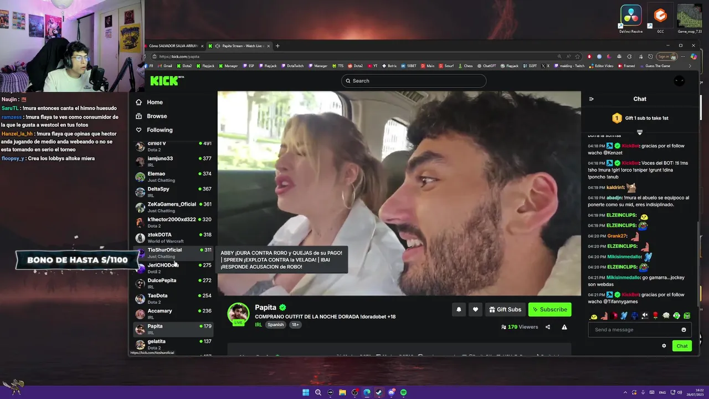
Task: Click the taskbar Search icon
Action: tap(318, 392)
